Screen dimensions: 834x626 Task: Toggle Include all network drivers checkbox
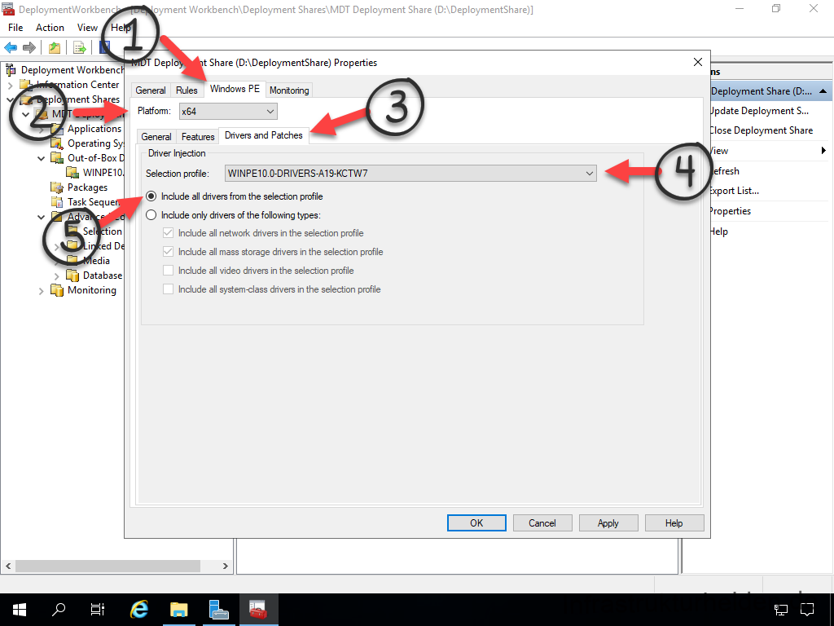[168, 233]
